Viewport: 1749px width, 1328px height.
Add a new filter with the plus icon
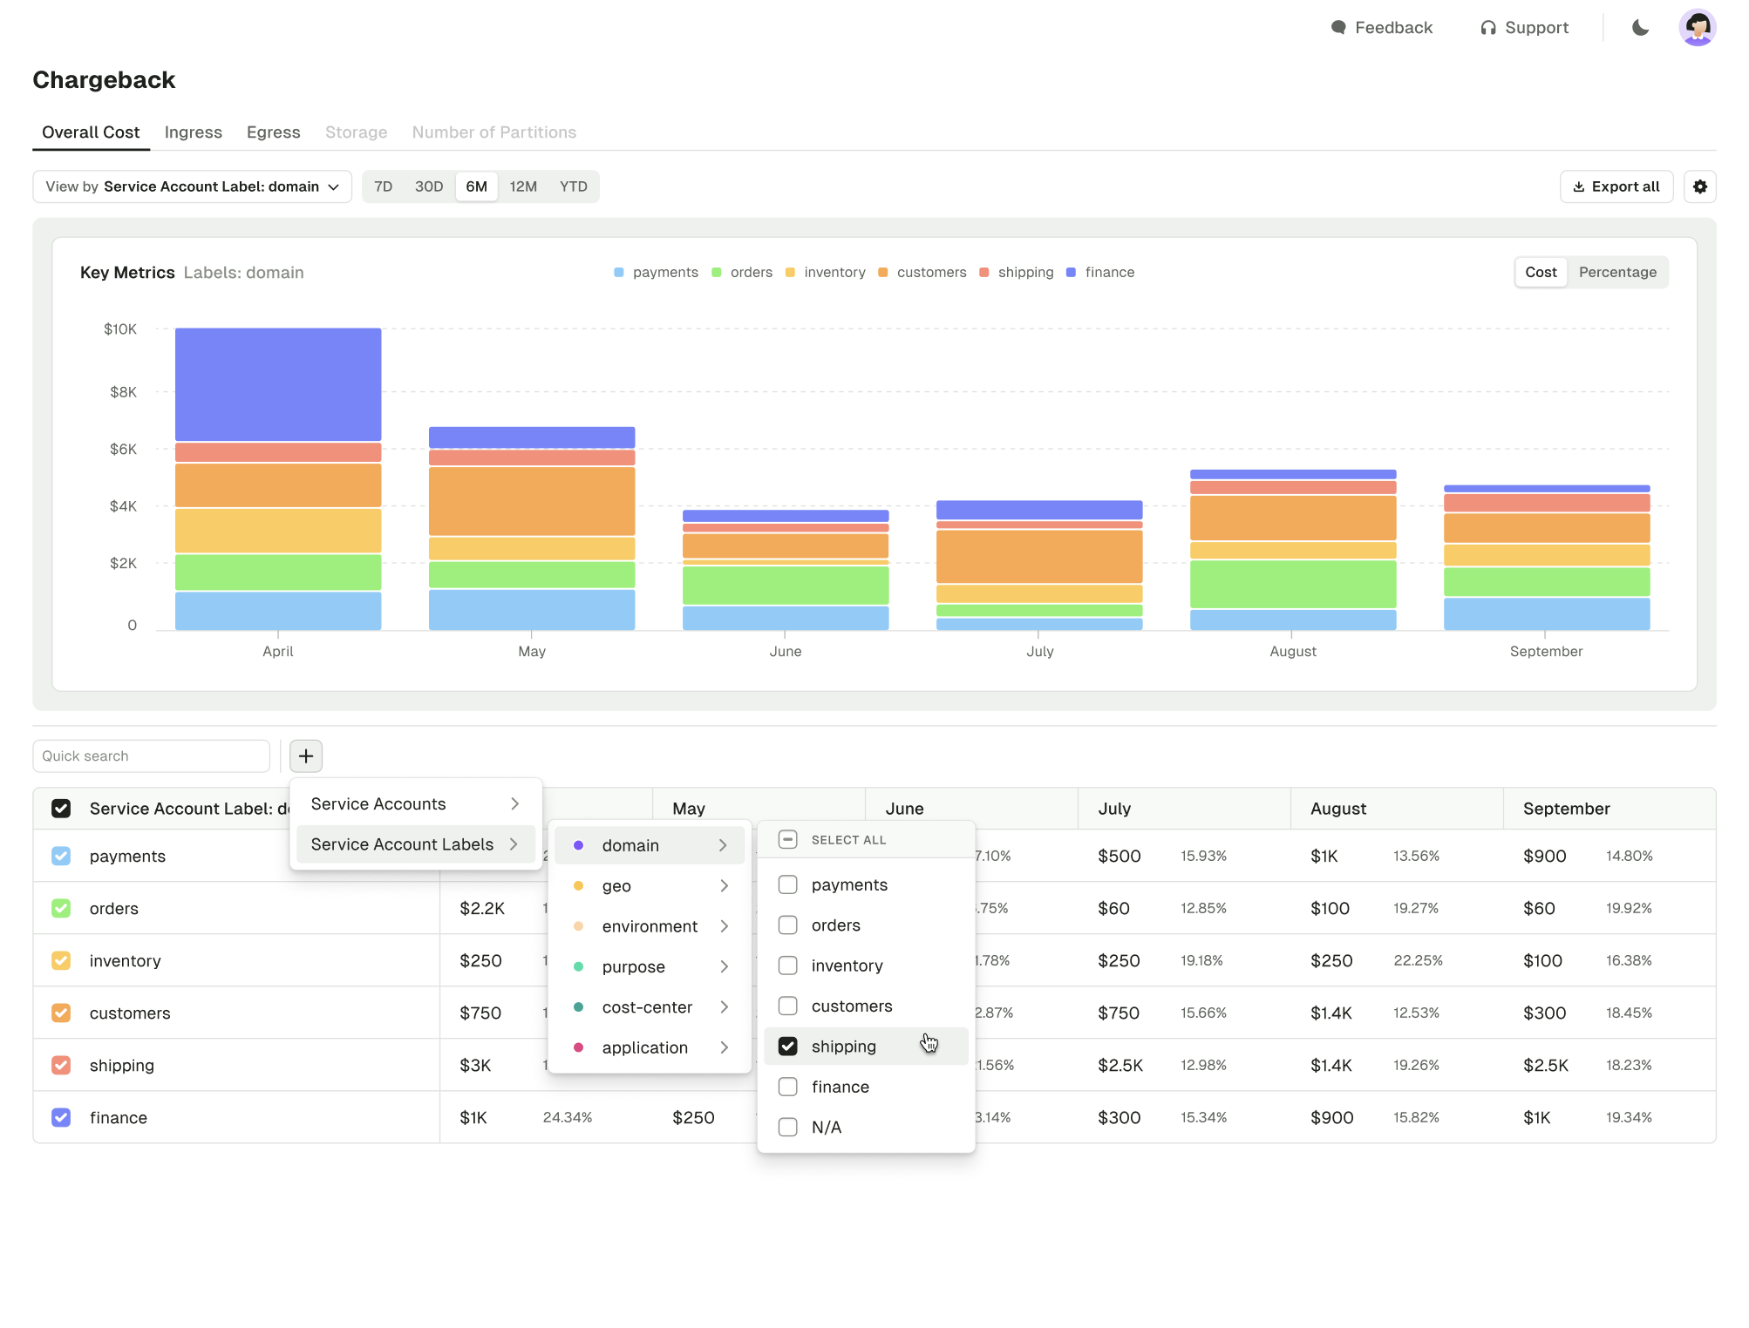coord(305,755)
